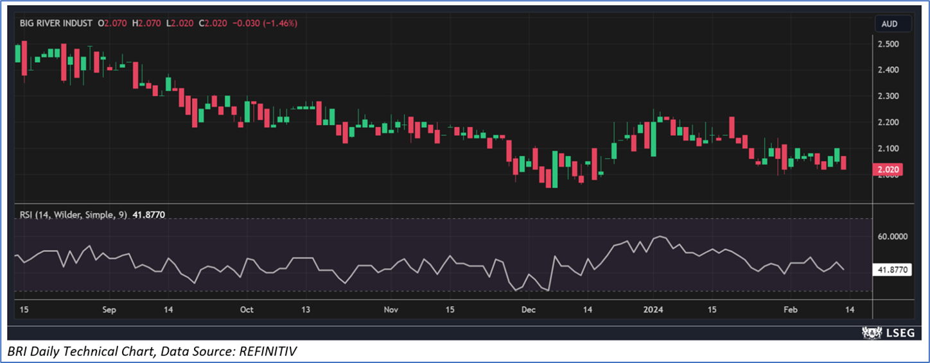Image resolution: width=930 pixels, height=363 pixels.
Task: Click the RSI (14, Wilder, Simple, 9) label
Action: click(73, 215)
